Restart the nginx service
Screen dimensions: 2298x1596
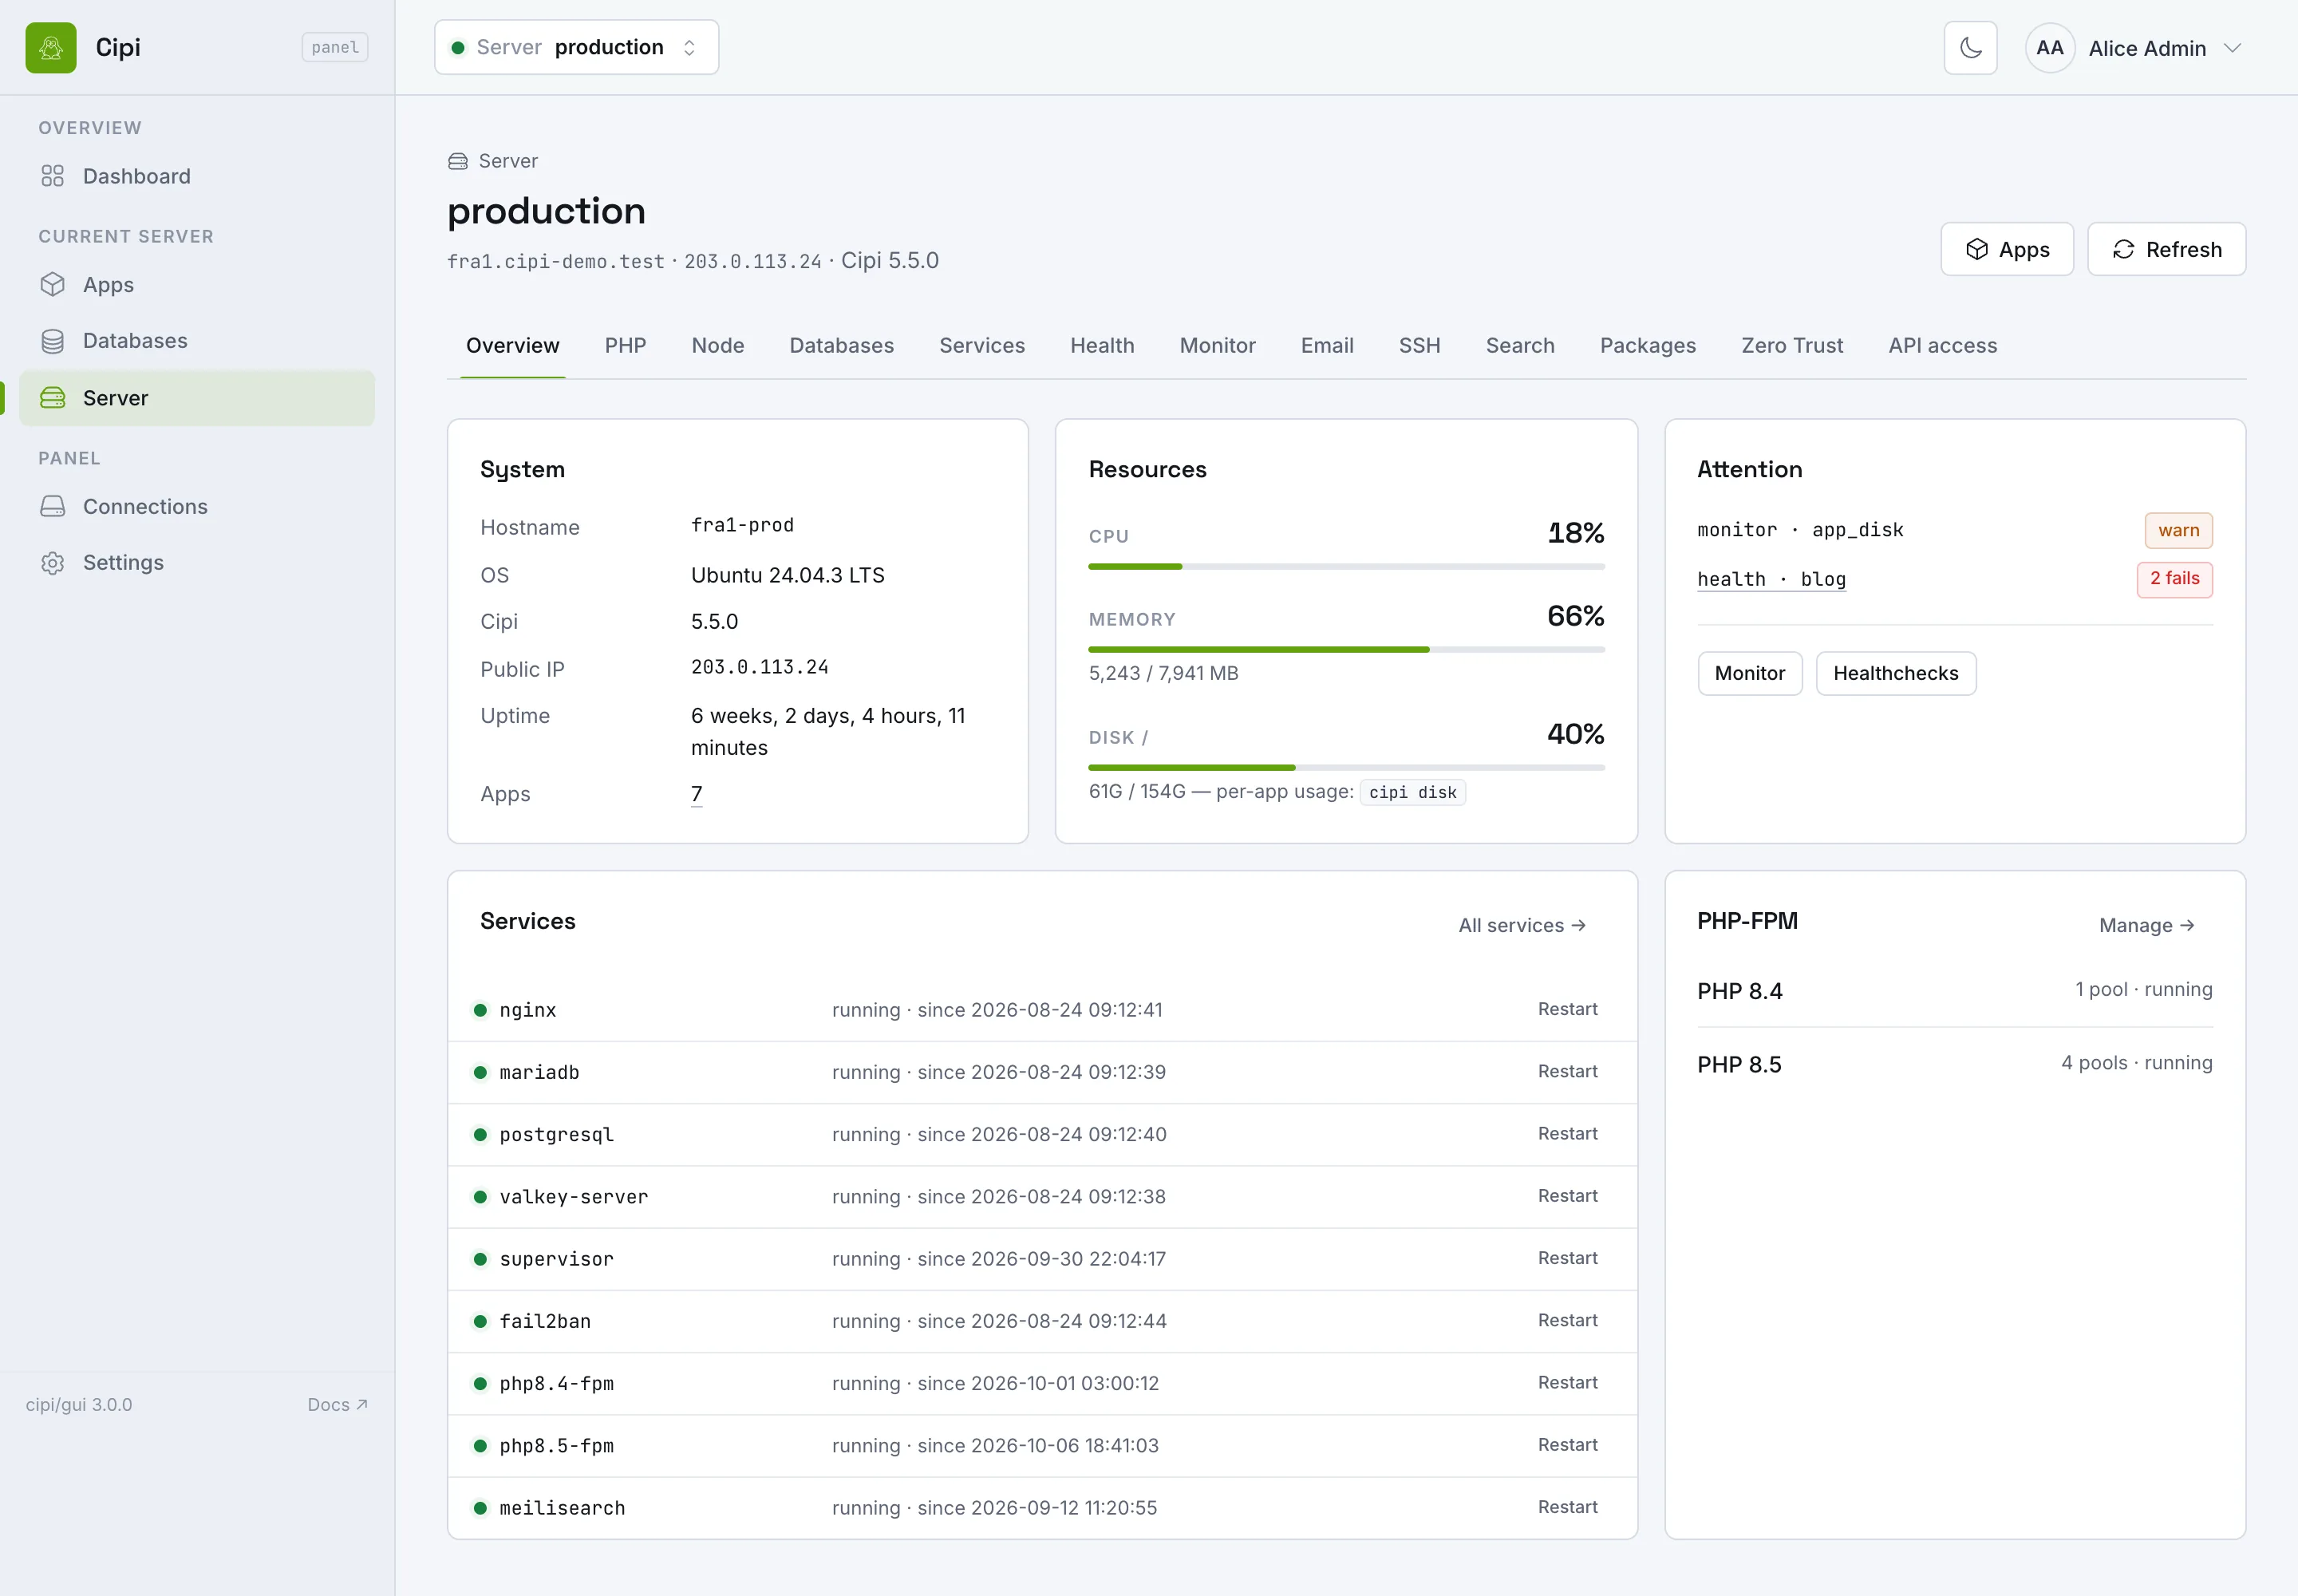click(1567, 1009)
